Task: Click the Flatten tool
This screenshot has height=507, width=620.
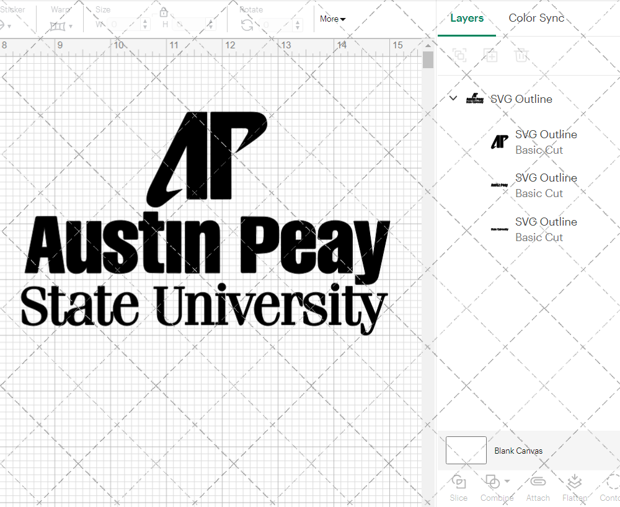Action: click(574, 488)
